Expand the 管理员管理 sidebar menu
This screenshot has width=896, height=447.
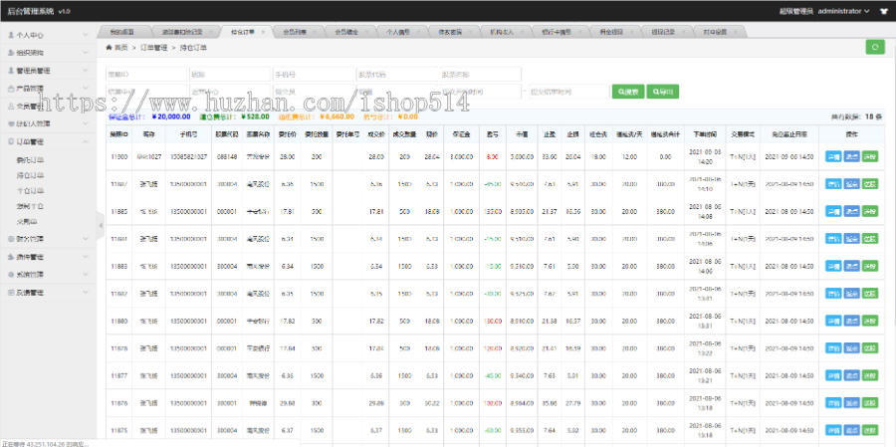[47, 71]
